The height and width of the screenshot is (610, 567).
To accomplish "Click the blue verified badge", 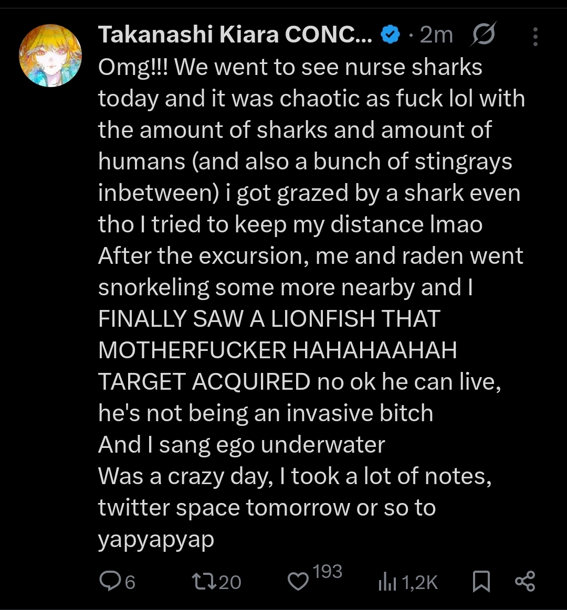I will coord(390,36).
